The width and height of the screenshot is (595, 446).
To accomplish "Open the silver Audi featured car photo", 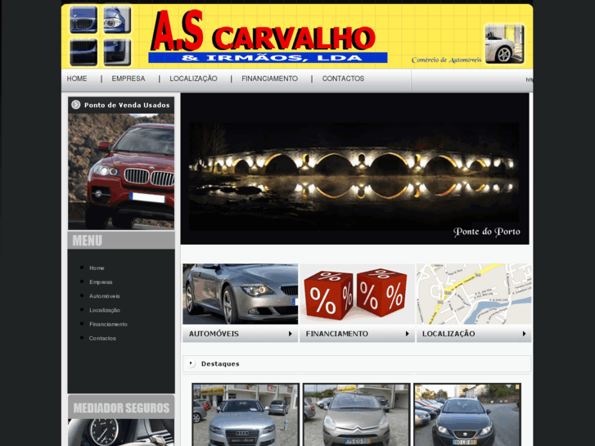I will [246, 415].
